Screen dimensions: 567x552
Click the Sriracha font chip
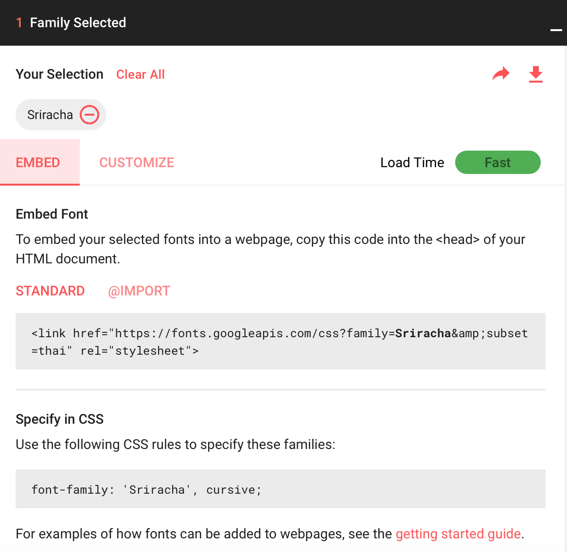[x=61, y=115]
